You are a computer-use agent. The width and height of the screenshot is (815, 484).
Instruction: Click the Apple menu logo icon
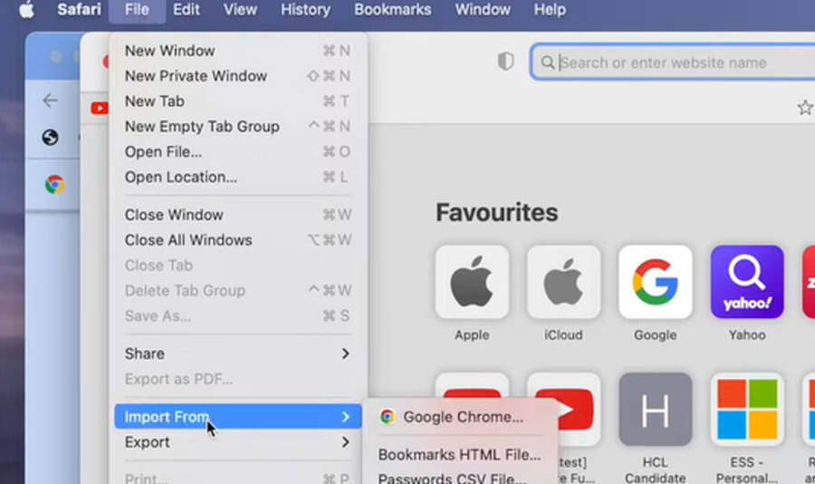[x=26, y=10]
